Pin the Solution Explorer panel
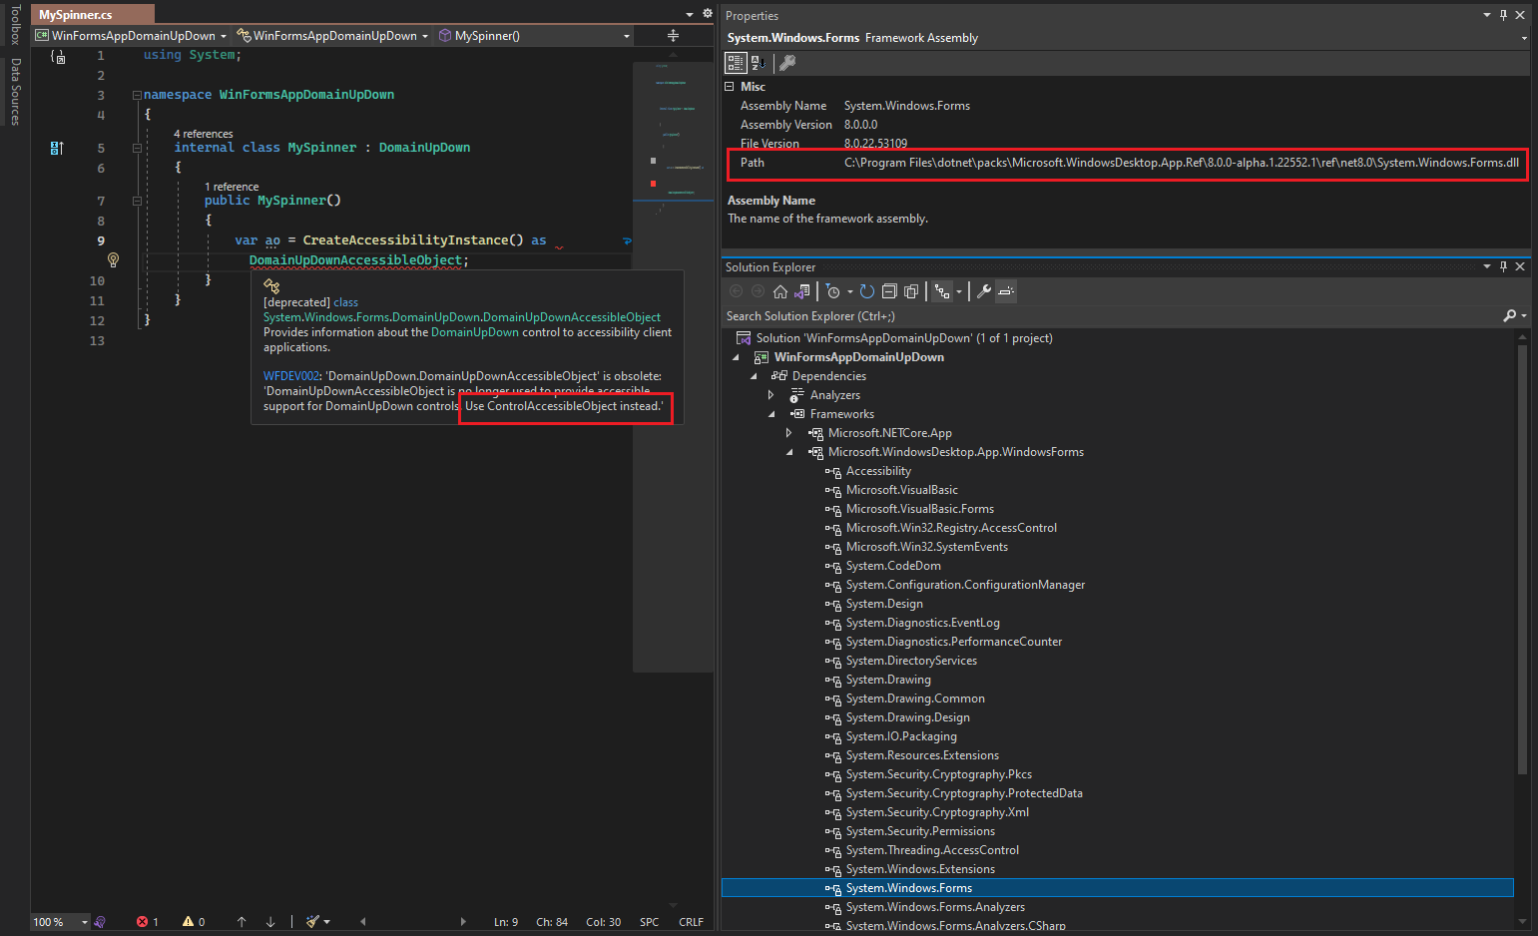The image size is (1538, 936). pyautogui.click(x=1503, y=266)
